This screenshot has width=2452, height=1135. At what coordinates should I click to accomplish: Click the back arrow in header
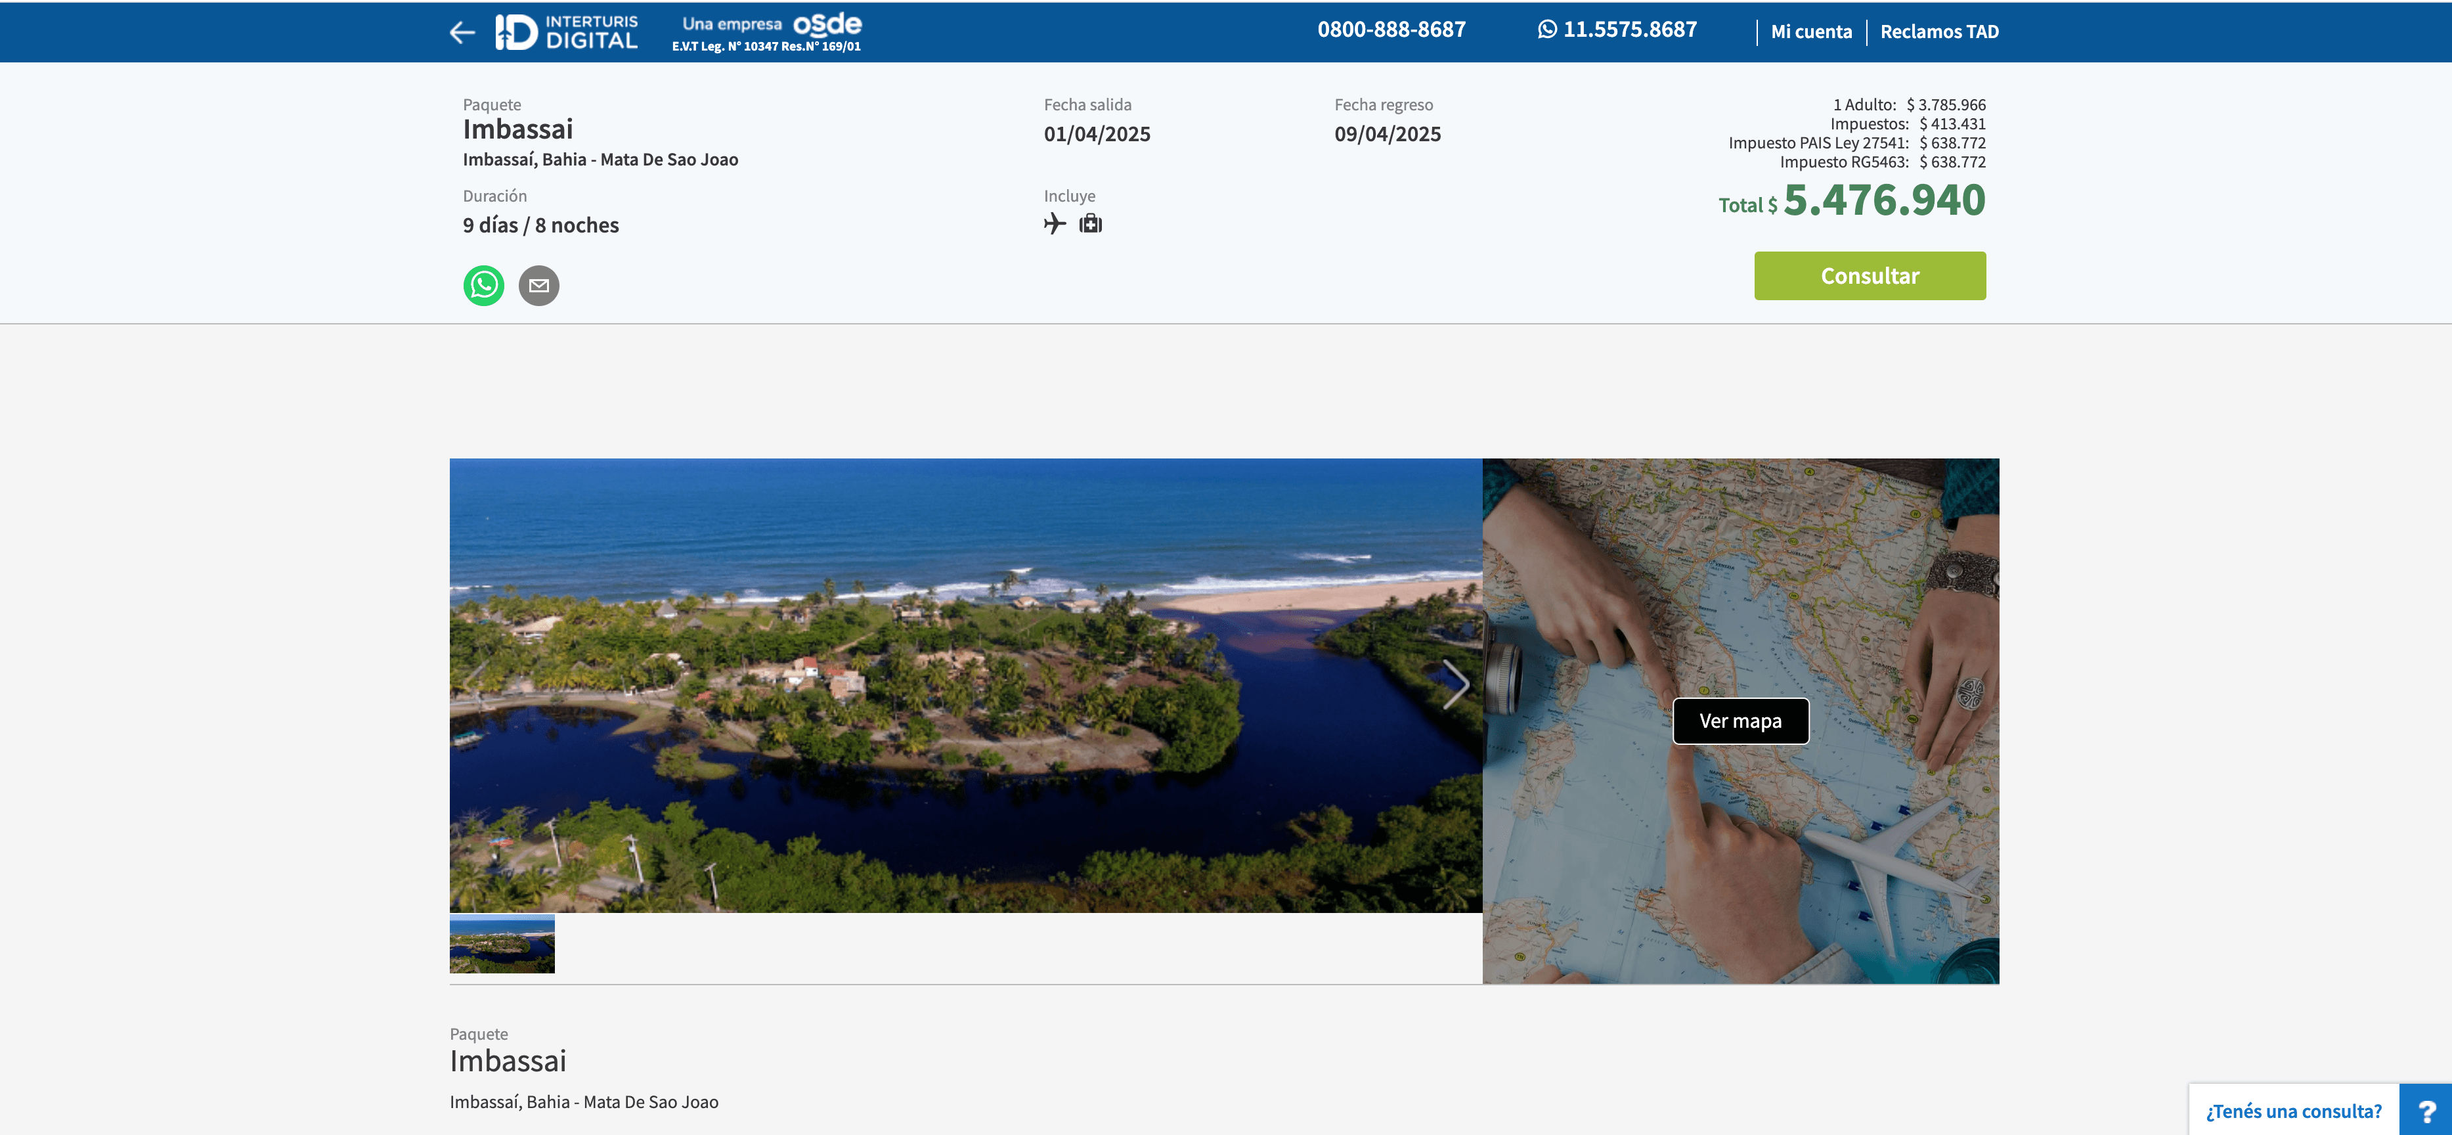tap(462, 32)
